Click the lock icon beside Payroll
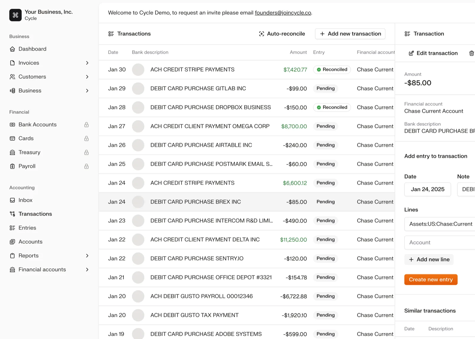The width and height of the screenshot is (475, 339). coord(86,166)
